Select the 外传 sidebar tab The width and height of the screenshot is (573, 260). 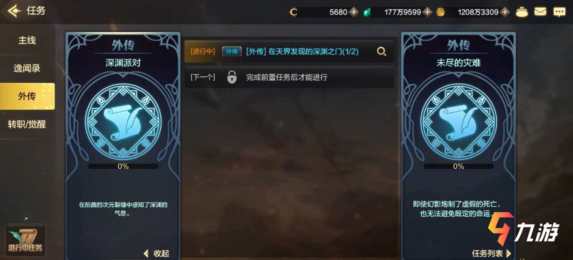27,96
